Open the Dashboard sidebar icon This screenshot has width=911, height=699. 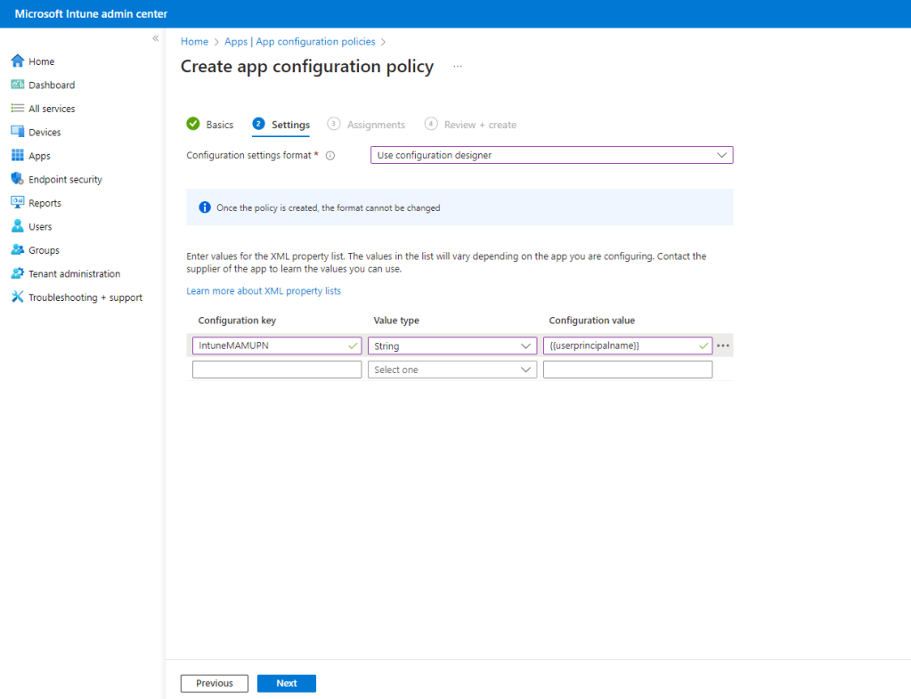click(17, 85)
